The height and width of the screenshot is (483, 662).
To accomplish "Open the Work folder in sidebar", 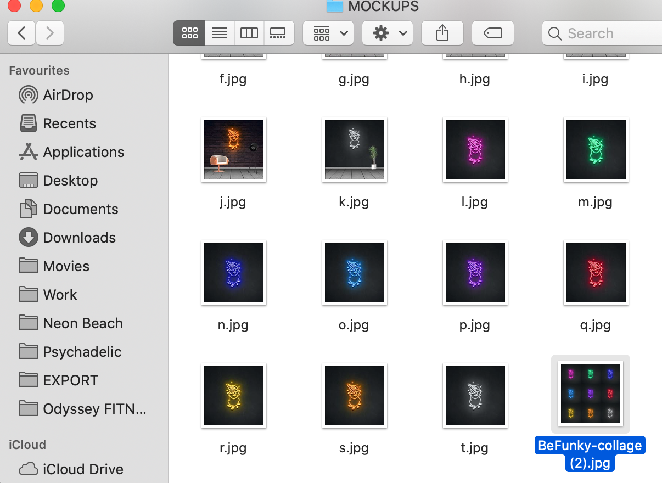I will [60, 294].
